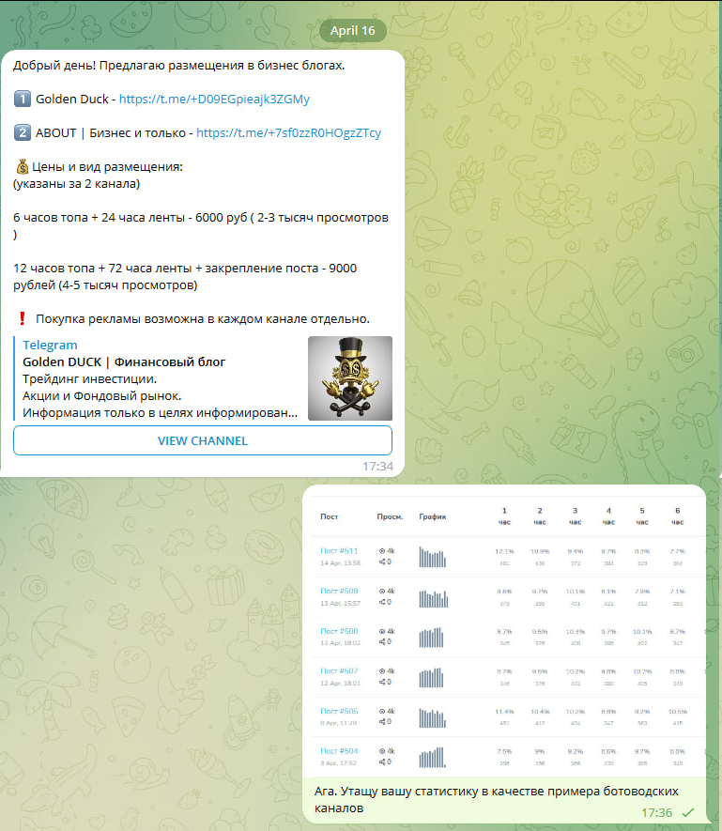This screenshot has width=722, height=831.
Task: Click the '4 час' column header
Action: [x=608, y=516]
